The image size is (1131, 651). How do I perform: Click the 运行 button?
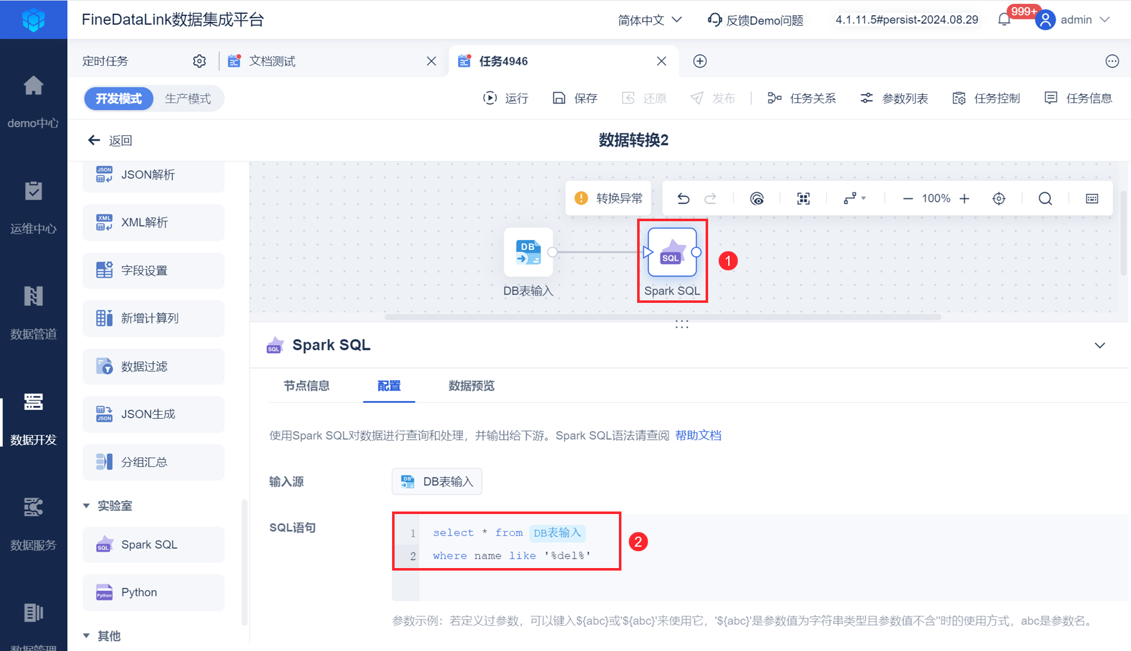506,98
